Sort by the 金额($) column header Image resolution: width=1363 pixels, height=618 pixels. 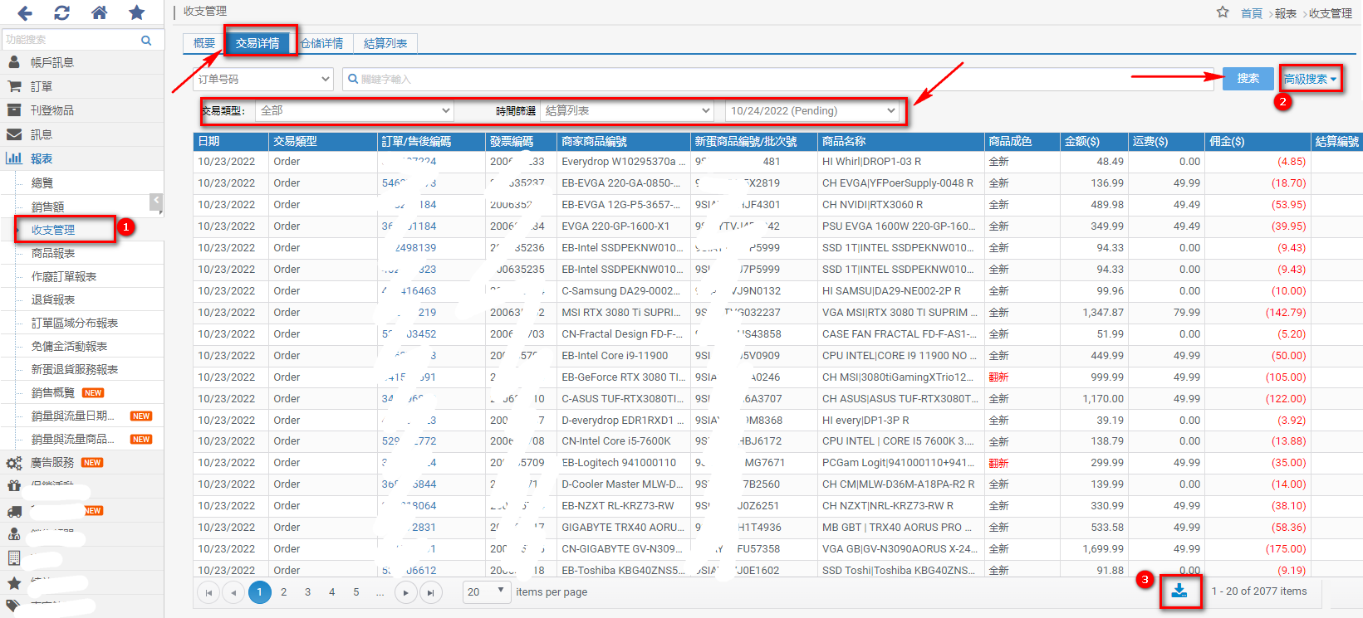1094,141
